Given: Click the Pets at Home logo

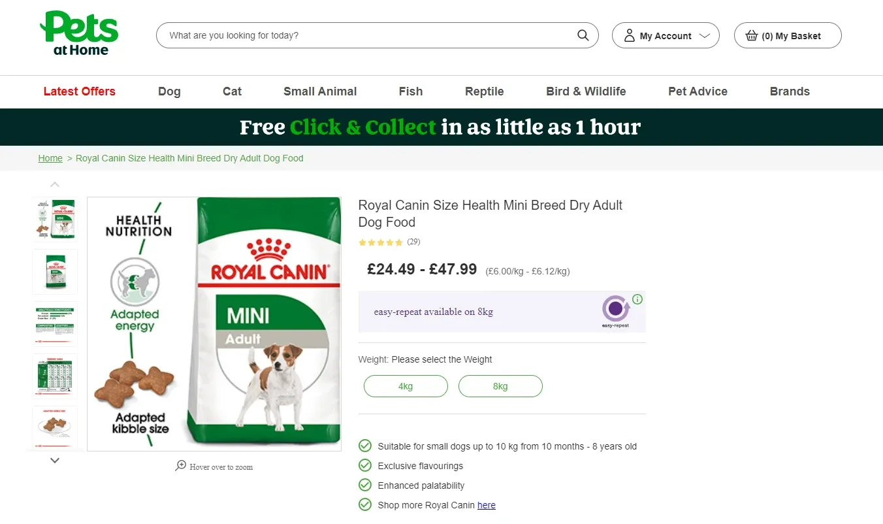Looking at the screenshot, I should [78, 31].
